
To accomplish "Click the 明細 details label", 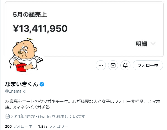I will click(x=141, y=44).
